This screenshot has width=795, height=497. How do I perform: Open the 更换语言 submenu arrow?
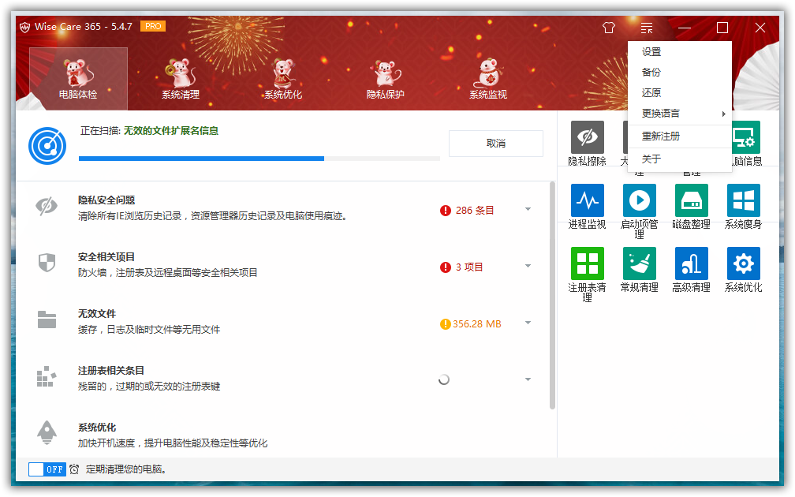coord(724,114)
